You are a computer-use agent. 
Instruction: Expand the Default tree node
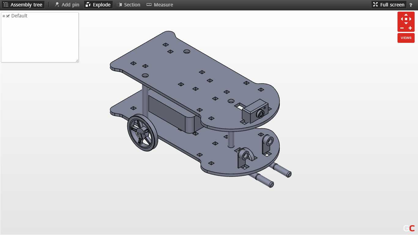click(x=4, y=16)
